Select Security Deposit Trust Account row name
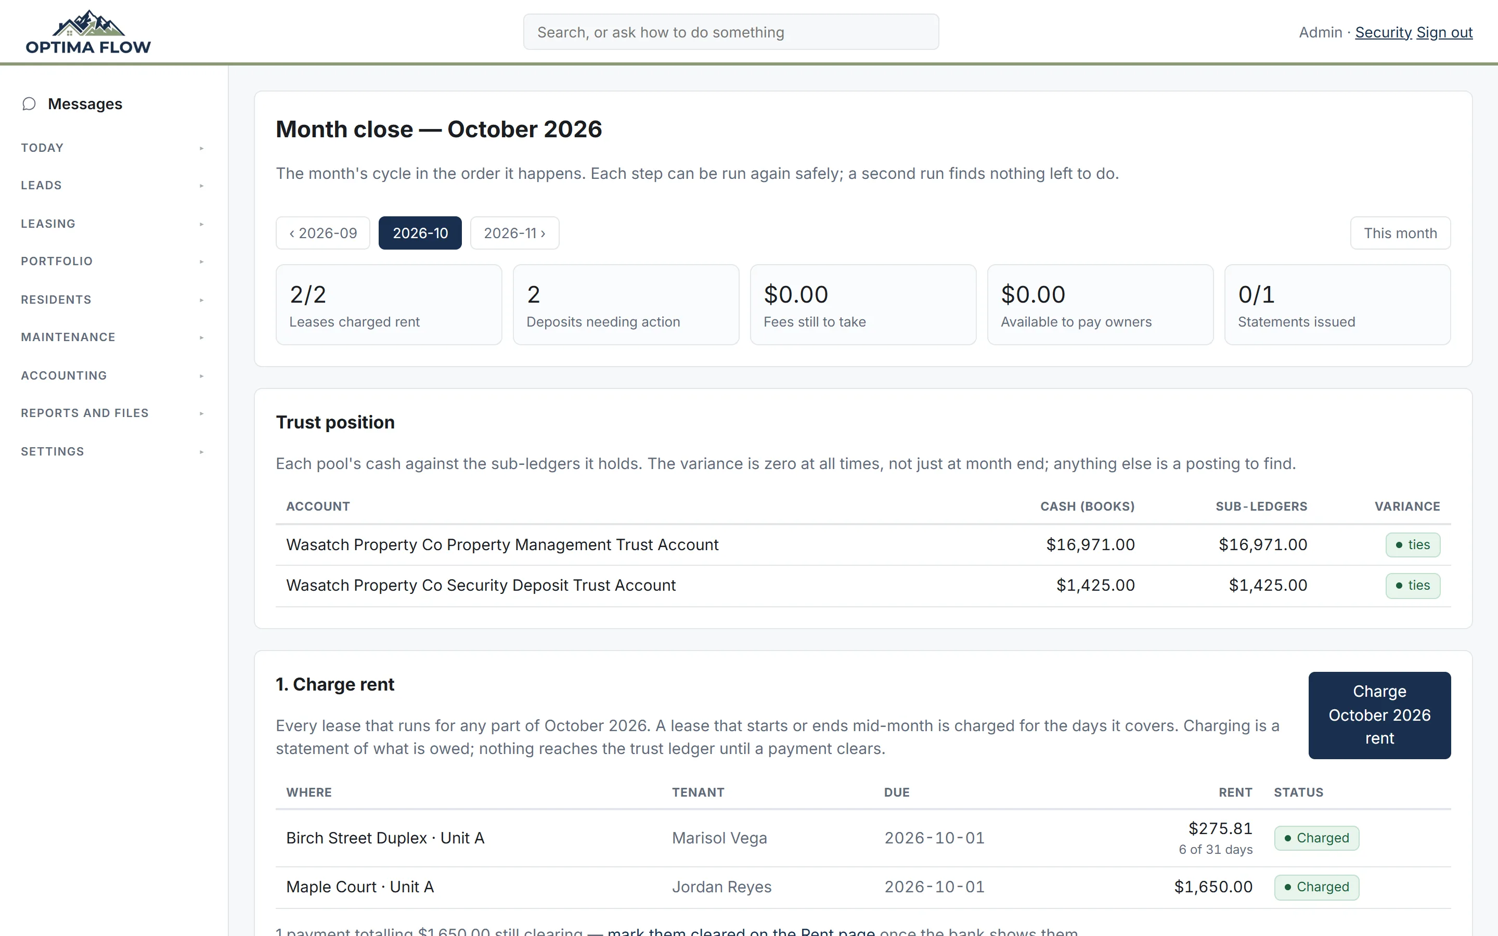The height and width of the screenshot is (936, 1498). (x=481, y=586)
